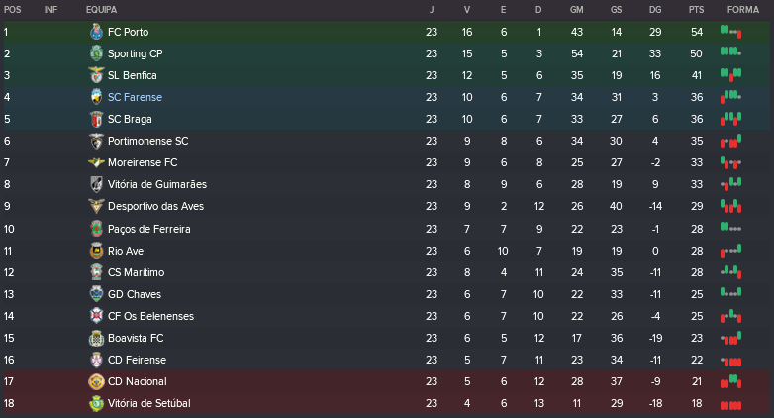774x418 pixels.
Task: Sort by DG goal difference header
Action: coord(655,9)
